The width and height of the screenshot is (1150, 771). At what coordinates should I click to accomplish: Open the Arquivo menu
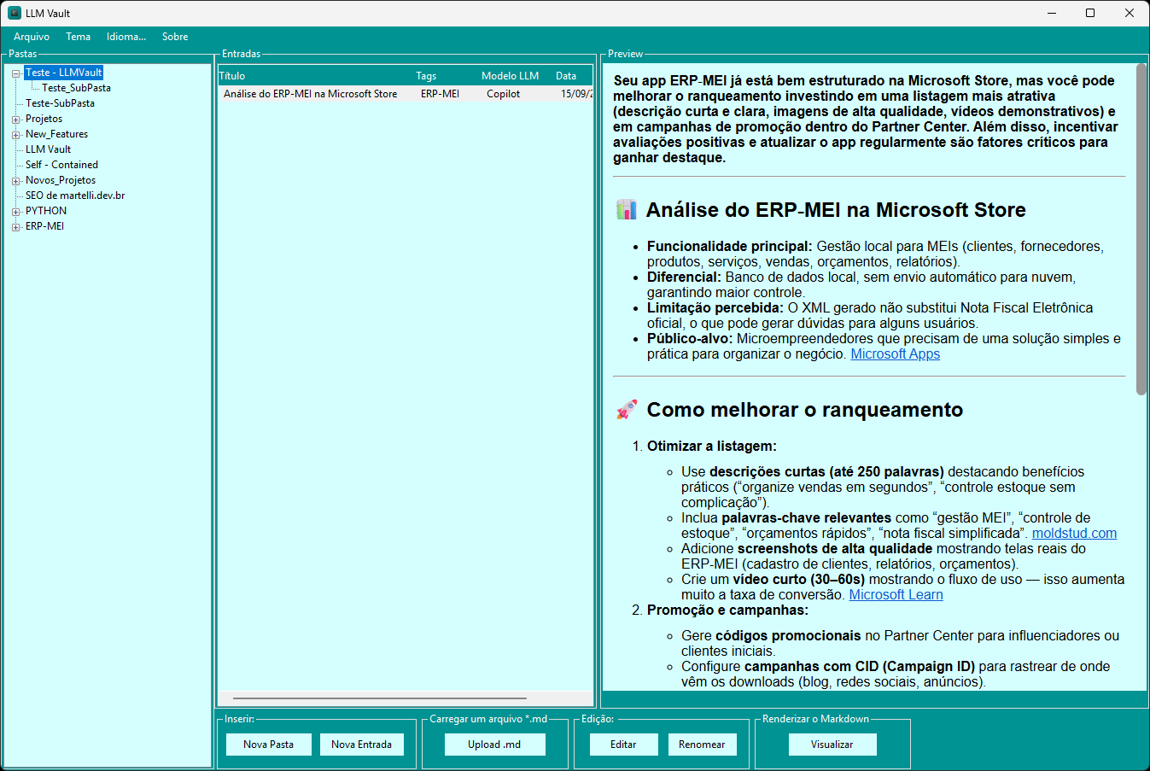[x=32, y=37]
